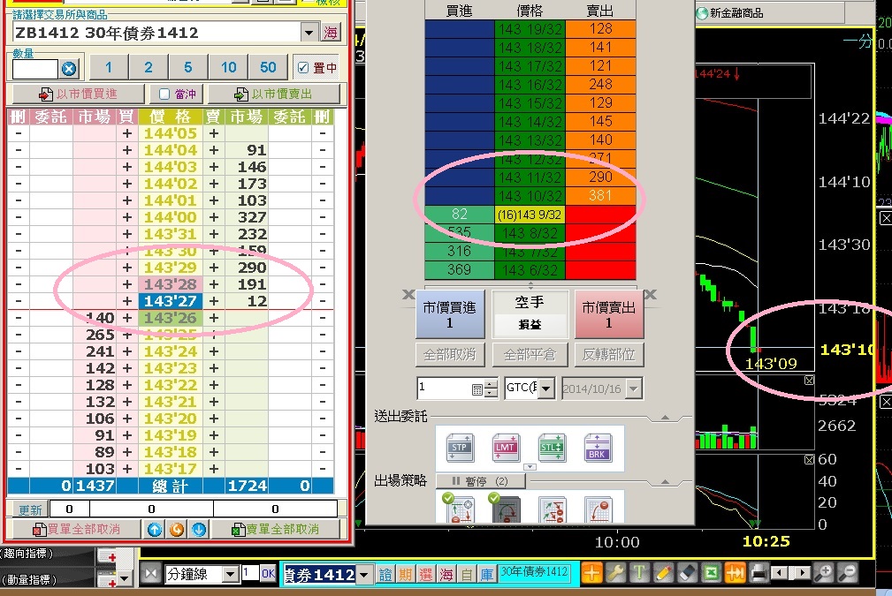The image size is (892, 596).
Task: Click the 賣單全部取消 button
Action: click(x=275, y=530)
